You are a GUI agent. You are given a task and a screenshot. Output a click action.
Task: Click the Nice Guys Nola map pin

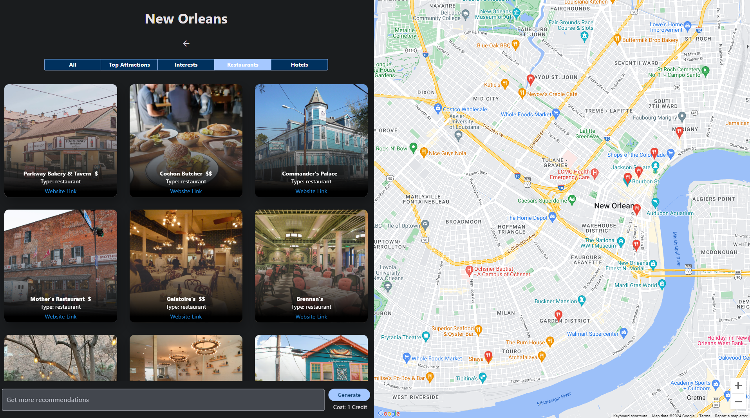click(x=423, y=153)
